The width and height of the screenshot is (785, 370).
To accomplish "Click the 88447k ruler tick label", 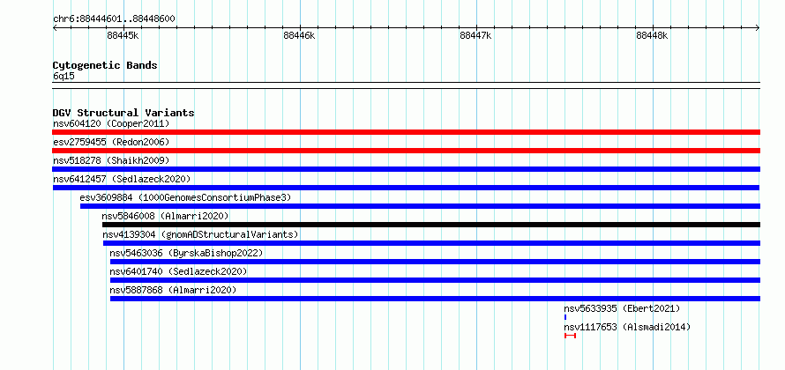I will [475, 36].
